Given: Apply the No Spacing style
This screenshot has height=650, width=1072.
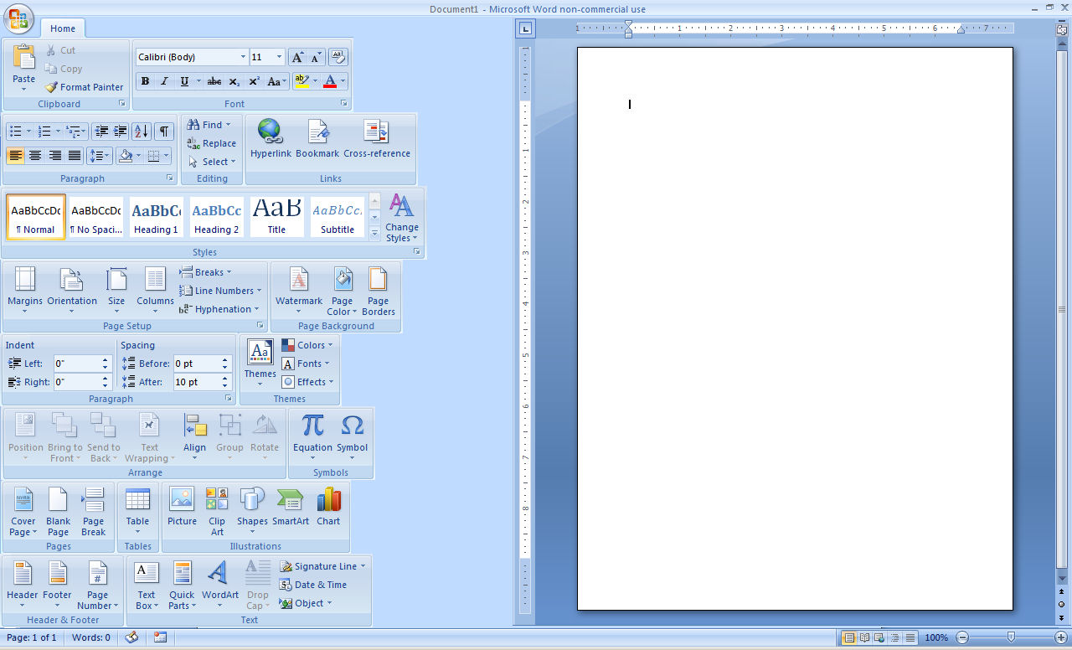Looking at the screenshot, I should coord(96,217).
